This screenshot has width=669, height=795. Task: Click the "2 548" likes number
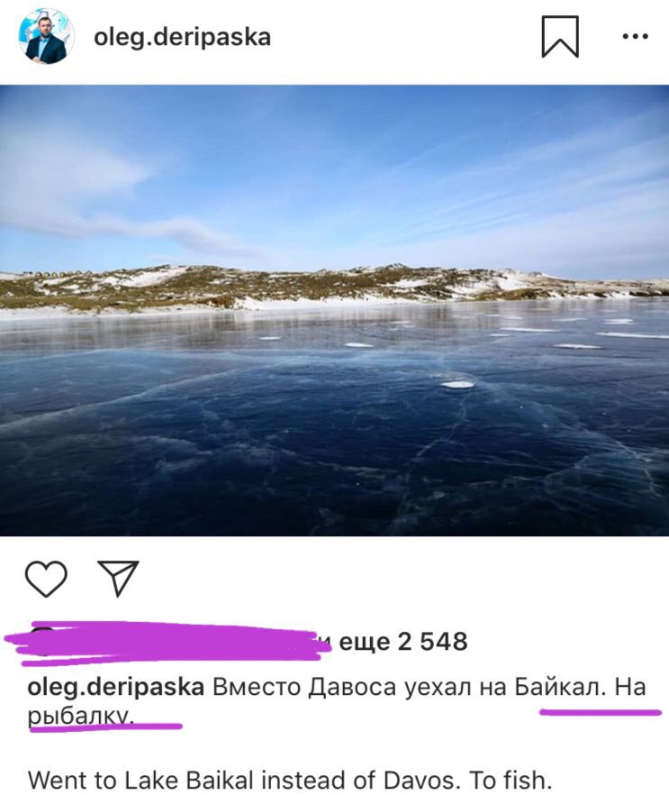click(432, 642)
